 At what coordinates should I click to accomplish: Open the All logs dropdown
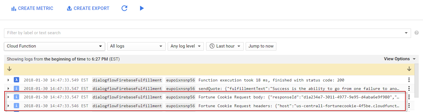136,46
